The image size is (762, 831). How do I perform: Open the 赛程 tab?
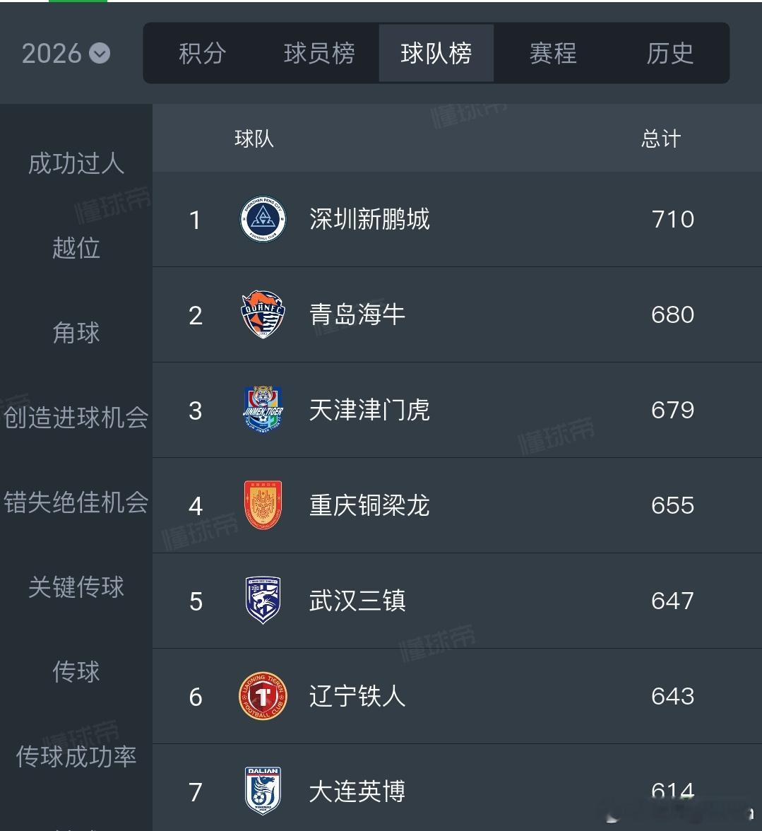point(554,53)
